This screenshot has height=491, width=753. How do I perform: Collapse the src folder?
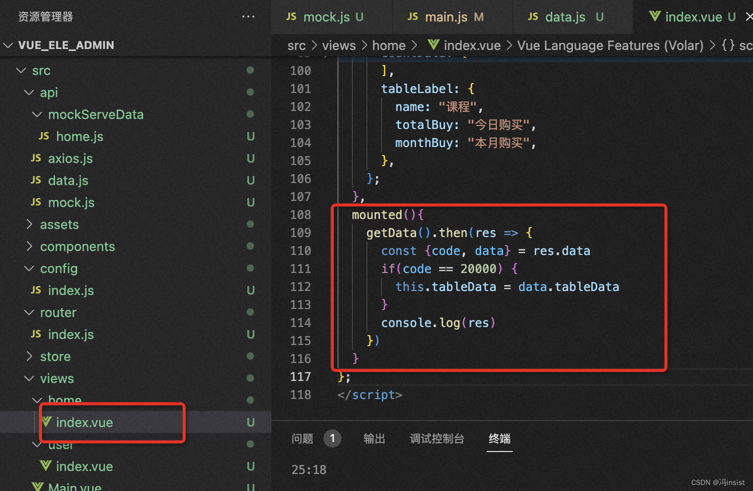21,70
